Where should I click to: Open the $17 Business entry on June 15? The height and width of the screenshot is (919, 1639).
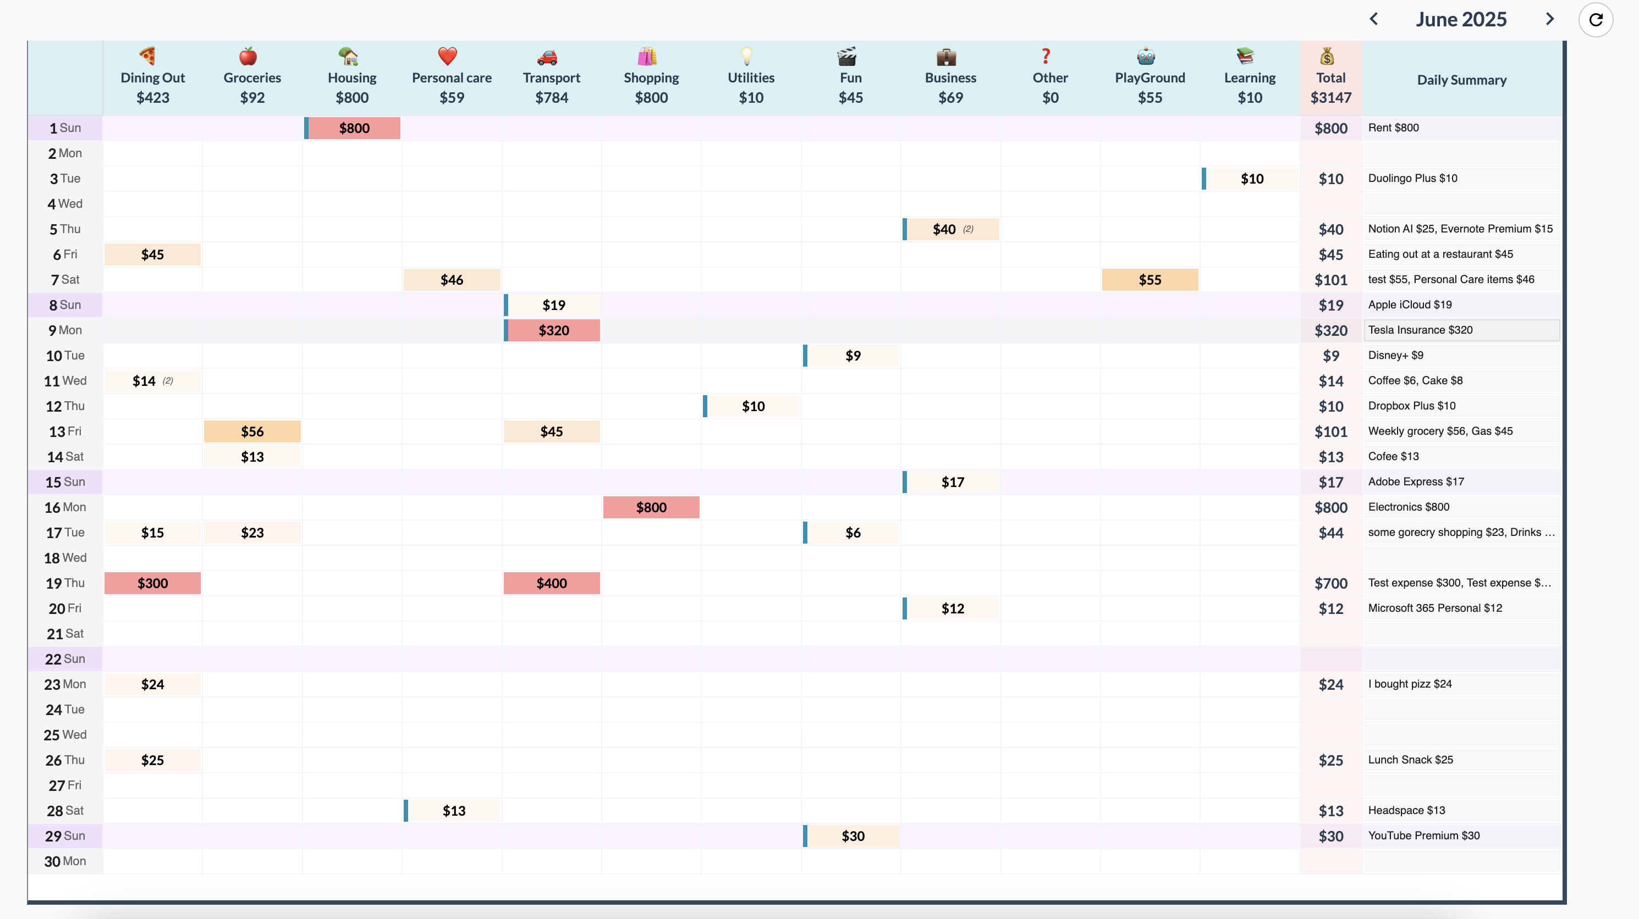951,482
